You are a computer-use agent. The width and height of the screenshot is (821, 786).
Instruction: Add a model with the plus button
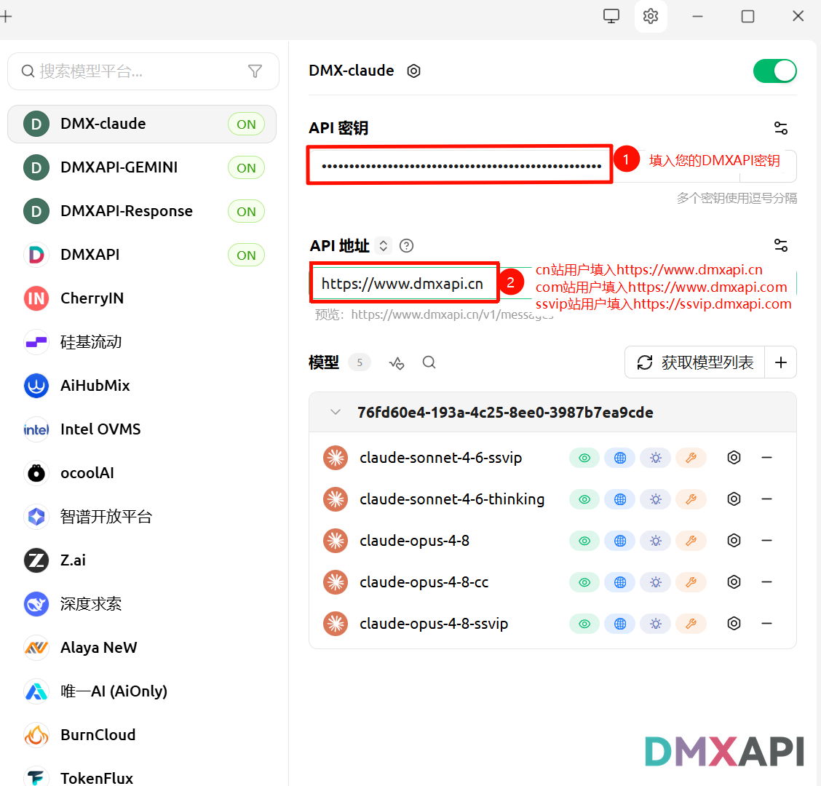click(781, 362)
